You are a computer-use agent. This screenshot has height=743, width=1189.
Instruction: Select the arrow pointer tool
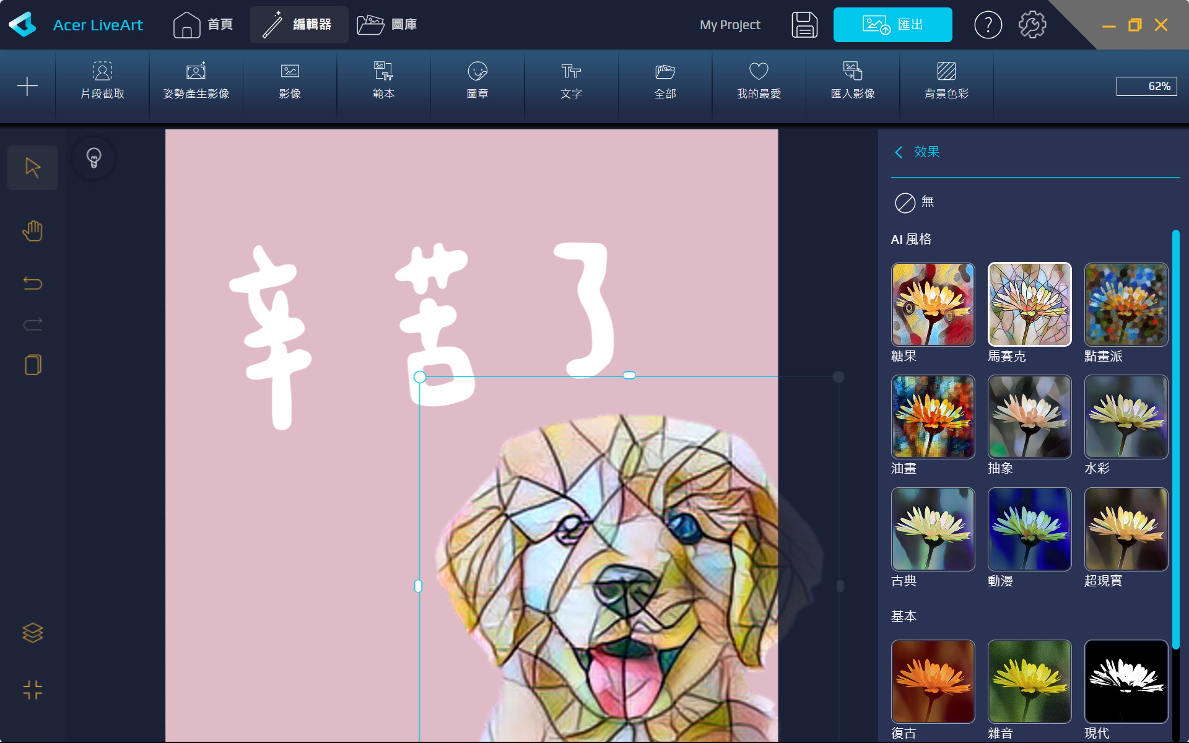(32, 167)
